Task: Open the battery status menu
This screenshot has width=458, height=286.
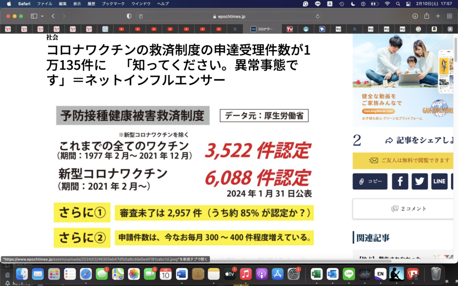Action: (x=375, y=4)
